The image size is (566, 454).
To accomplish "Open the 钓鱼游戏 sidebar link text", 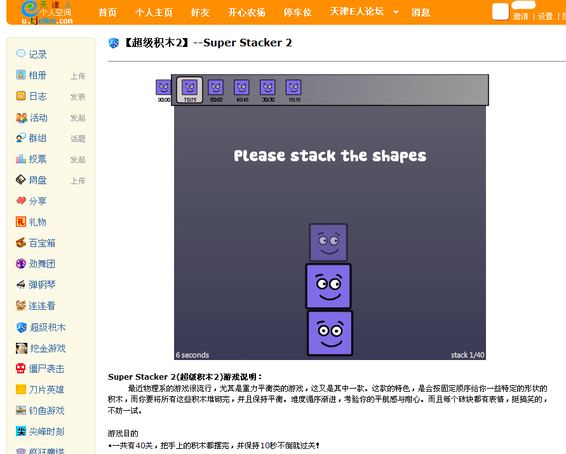I will (x=46, y=410).
